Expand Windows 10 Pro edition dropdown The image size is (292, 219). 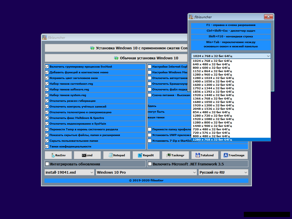[x=146, y=173]
